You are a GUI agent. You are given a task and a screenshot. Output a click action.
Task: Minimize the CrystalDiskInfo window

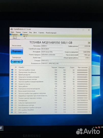pyautogui.click(x=78, y=30)
